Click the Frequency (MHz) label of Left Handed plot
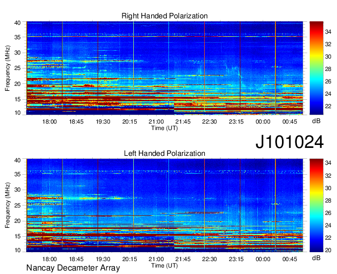Viewport: 337px width, 274px height. click(7, 205)
